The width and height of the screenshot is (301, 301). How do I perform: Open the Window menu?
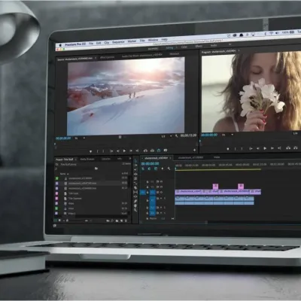[x=153, y=40]
